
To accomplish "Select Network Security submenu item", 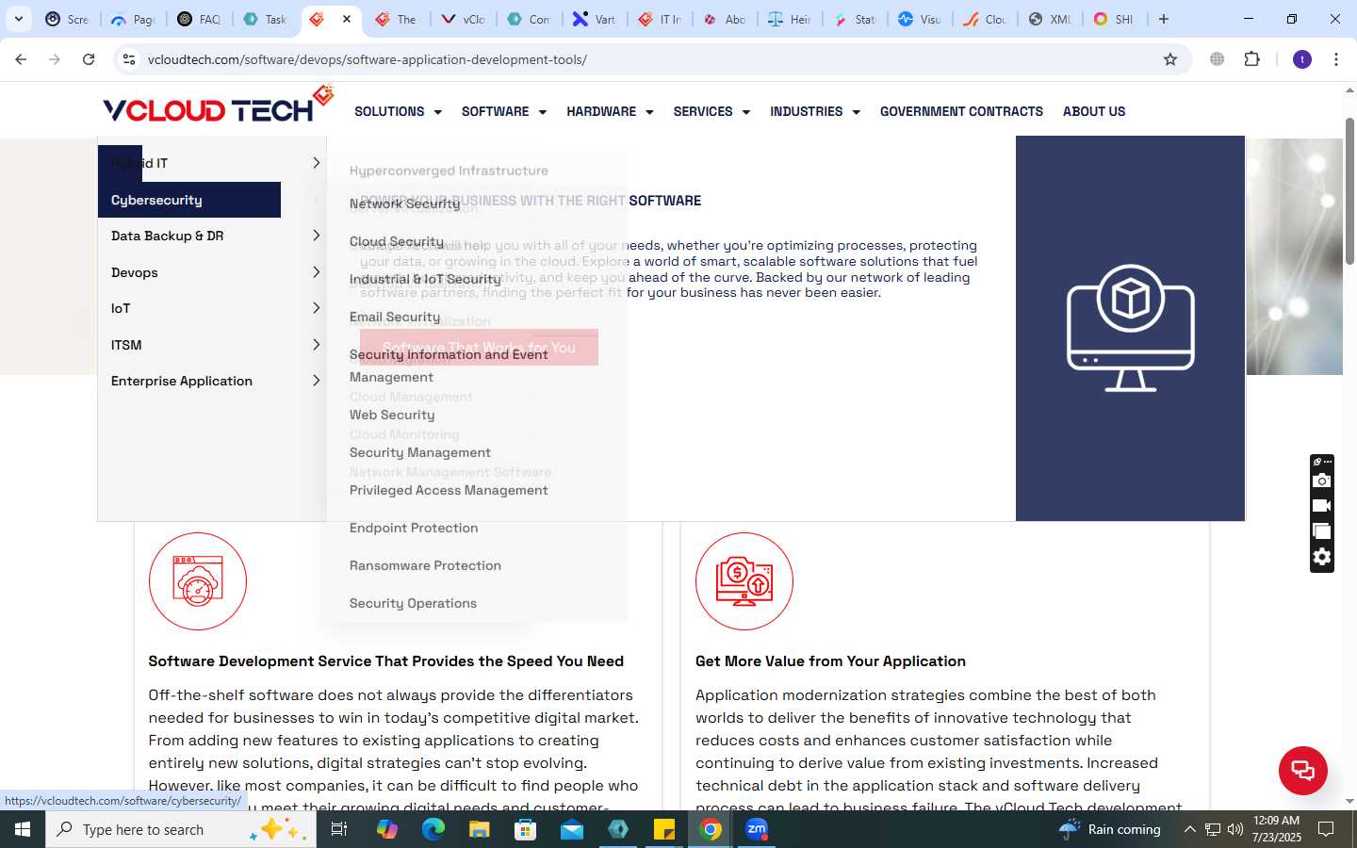I will click(405, 204).
